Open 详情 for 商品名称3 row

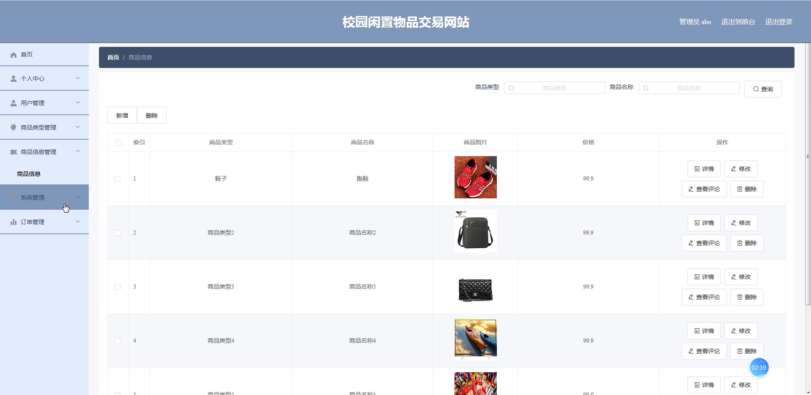click(x=704, y=277)
